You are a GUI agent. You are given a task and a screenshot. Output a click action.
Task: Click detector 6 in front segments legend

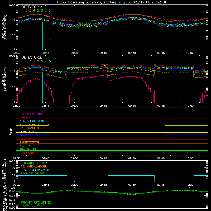point(42,10)
